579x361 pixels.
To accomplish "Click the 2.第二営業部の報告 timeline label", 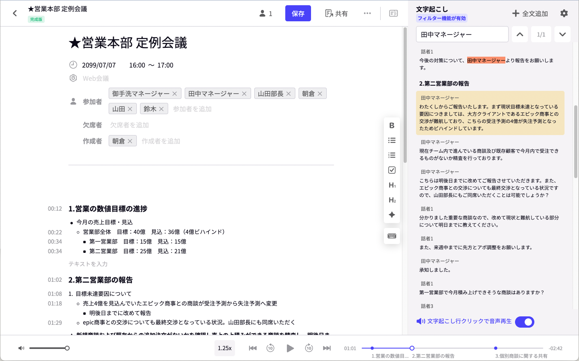I will point(433,356).
